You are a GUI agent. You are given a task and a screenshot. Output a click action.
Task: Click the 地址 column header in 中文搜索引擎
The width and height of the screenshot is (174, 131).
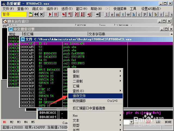(x=15, y=34)
